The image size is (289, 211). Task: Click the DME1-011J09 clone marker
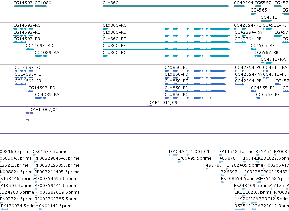pyautogui.click(x=149, y=106)
